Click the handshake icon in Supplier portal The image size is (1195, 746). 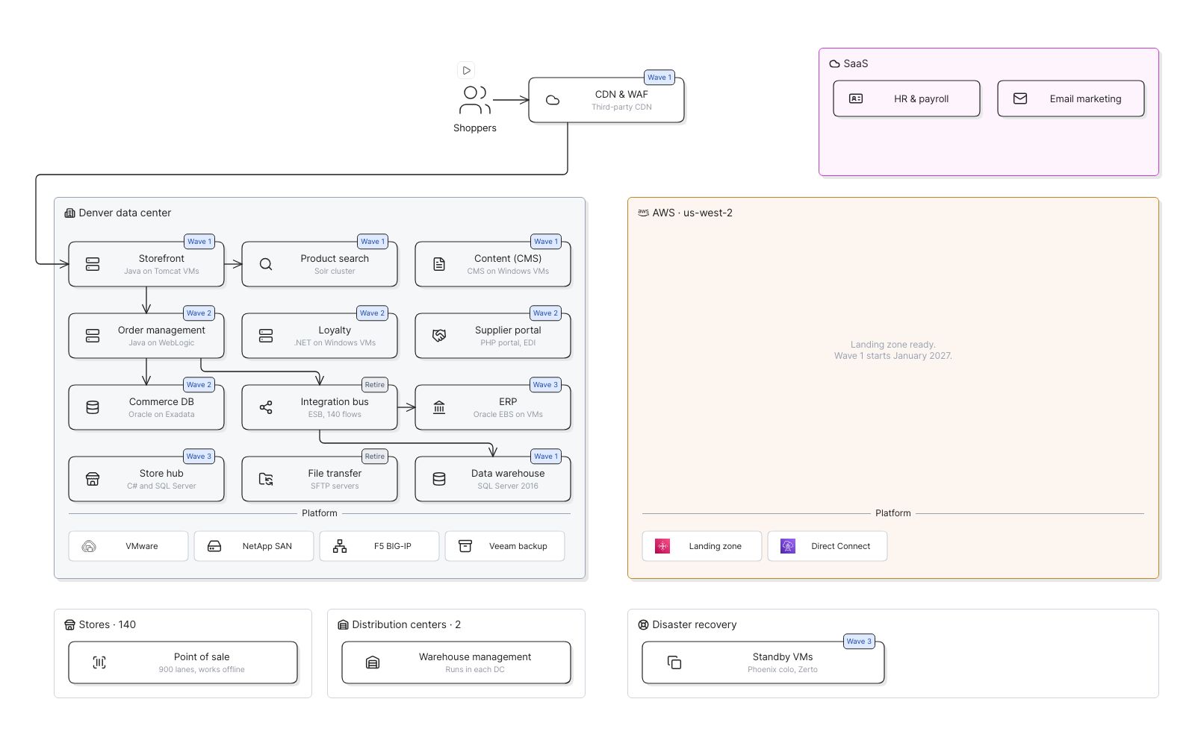pyautogui.click(x=439, y=336)
